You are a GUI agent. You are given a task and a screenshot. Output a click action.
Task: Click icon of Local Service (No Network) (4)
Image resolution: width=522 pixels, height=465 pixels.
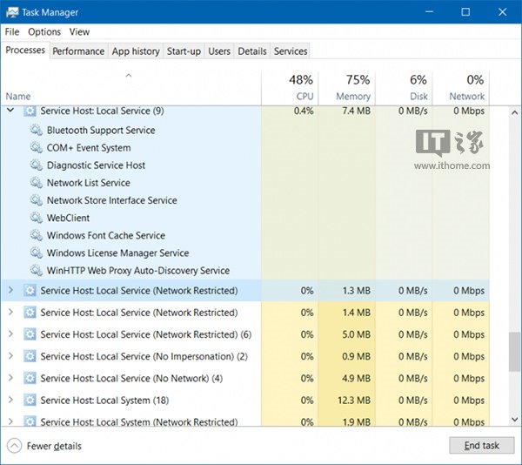pos(30,379)
